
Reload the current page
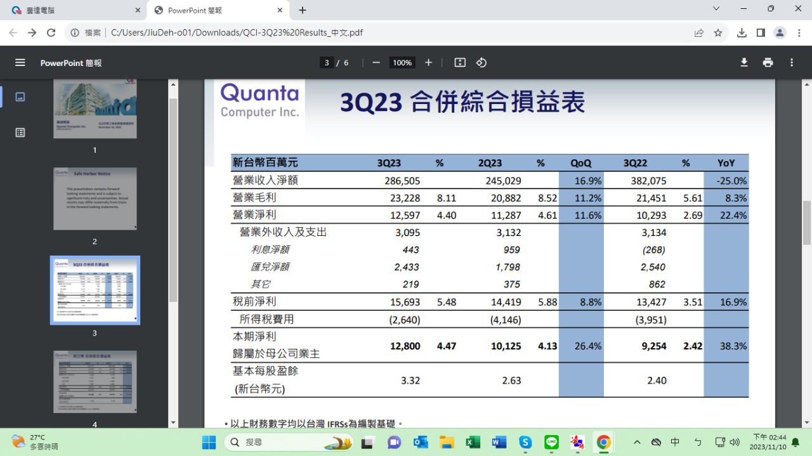point(51,33)
